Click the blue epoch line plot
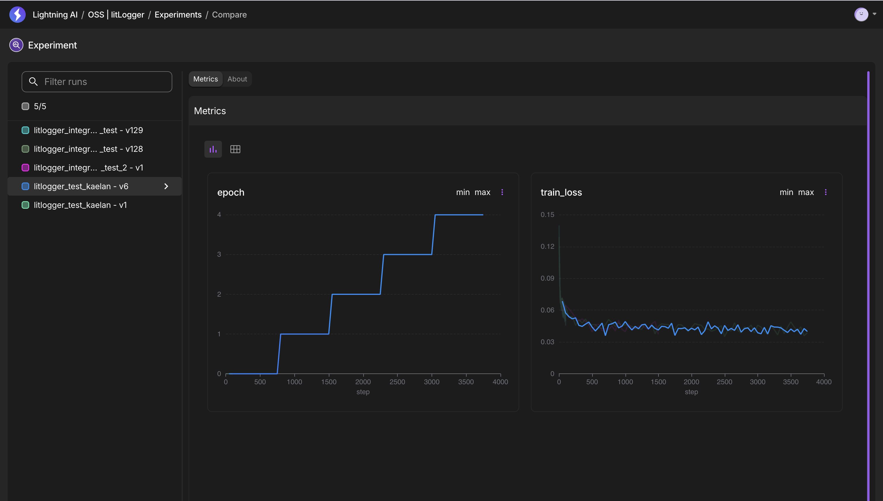Screen dimensions: 883x501 (x=356, y=294)
